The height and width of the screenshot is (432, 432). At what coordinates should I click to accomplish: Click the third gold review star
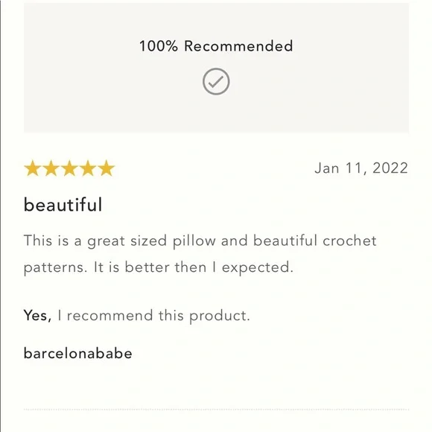click(69, 168)
